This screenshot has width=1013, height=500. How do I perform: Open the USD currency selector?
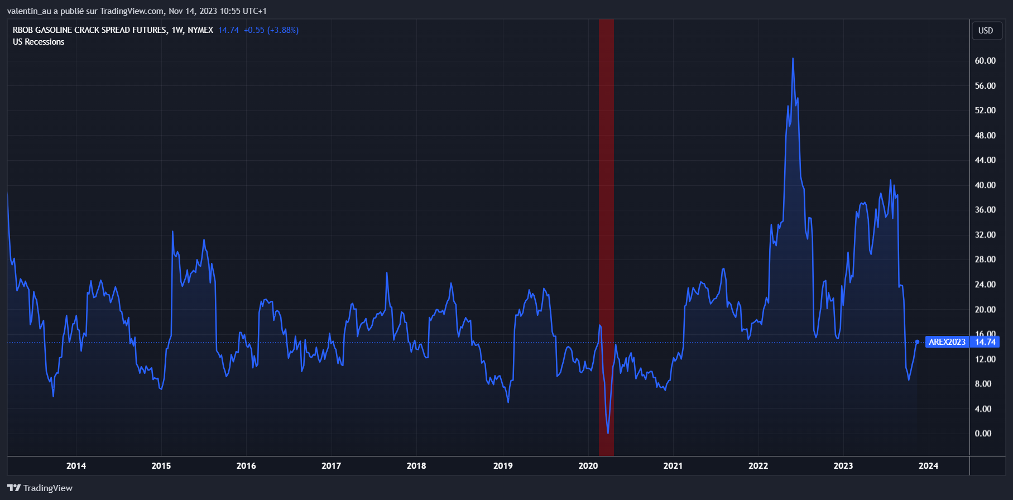point(986,31)
